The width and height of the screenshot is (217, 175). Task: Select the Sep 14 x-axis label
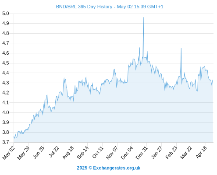click(x=82, y=152)
